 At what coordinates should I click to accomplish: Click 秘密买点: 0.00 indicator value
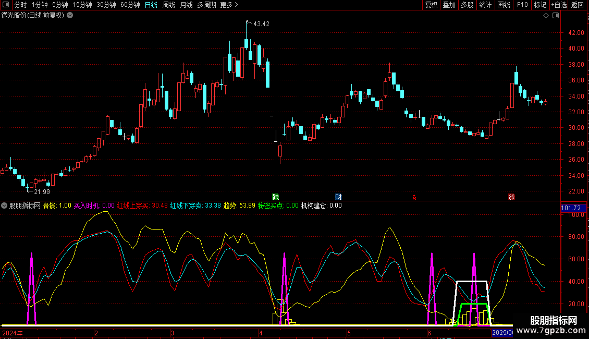[278, 205]
